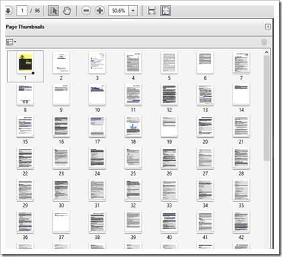Click the current page number field

(x=22, y=11)
